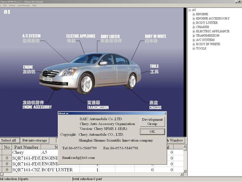Select TRANSMISSION in the parts tree

coord(208,35)
